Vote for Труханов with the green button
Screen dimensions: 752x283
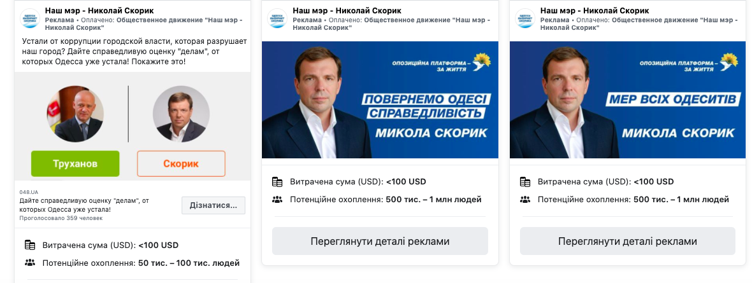75,163
